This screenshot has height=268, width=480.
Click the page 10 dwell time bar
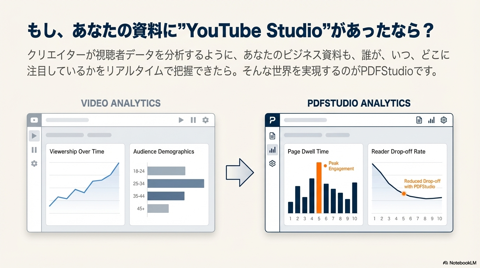tap(354, 198)
